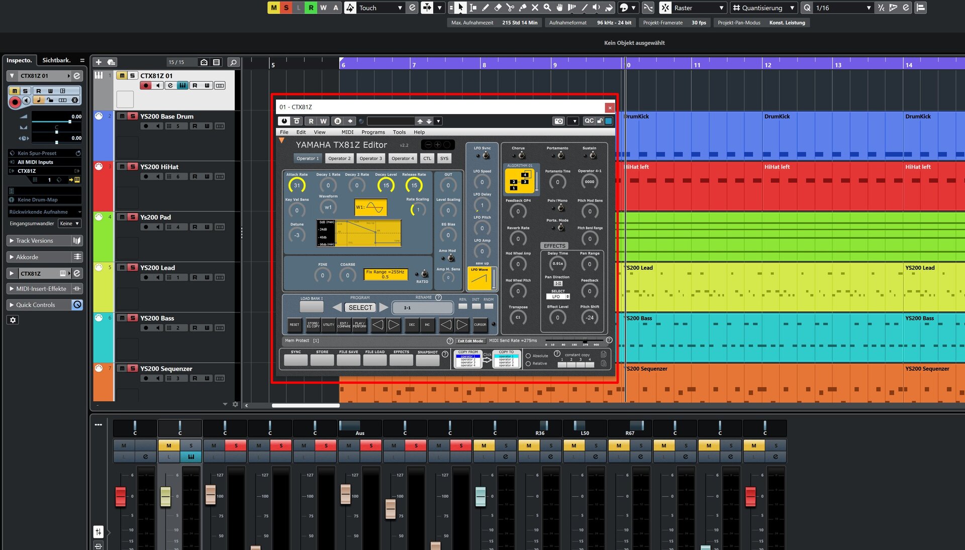Select the Mute X tool
Screen dimensions: 965x550
click(x=535, y=8)
